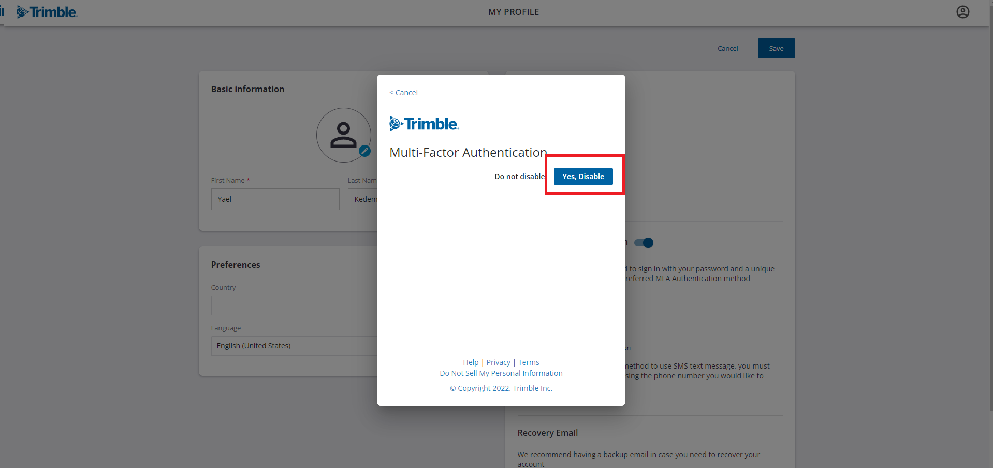Image resolution: width=993 pixels, height=468 pixels.
Task: Save the profile changes
Action: click(776, 48)
